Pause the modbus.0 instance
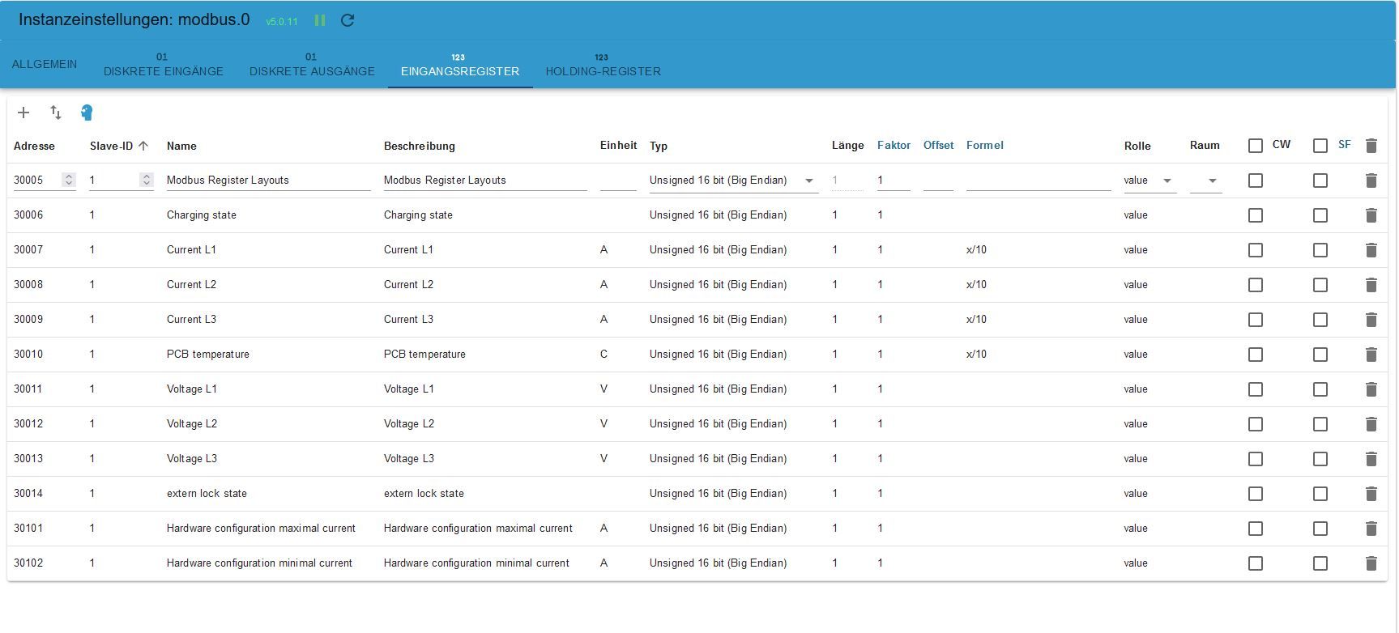 coord(320,20)
